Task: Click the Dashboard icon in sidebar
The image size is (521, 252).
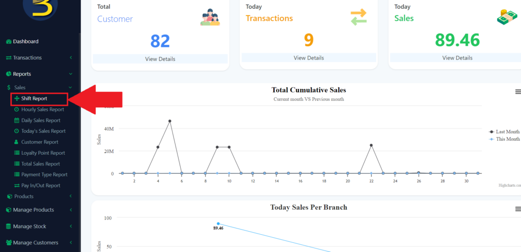Action: click(9, 42)
